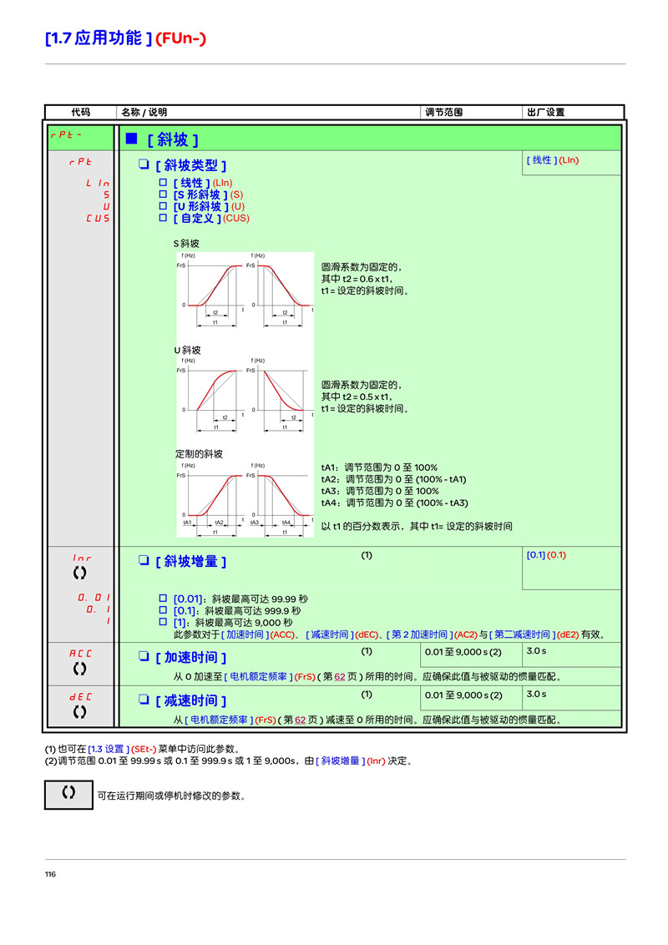The height and width of the screenshot is (945, 668).
Task: Click the boxed circular arrows legend icon
Action: click(x=68, y=795)
